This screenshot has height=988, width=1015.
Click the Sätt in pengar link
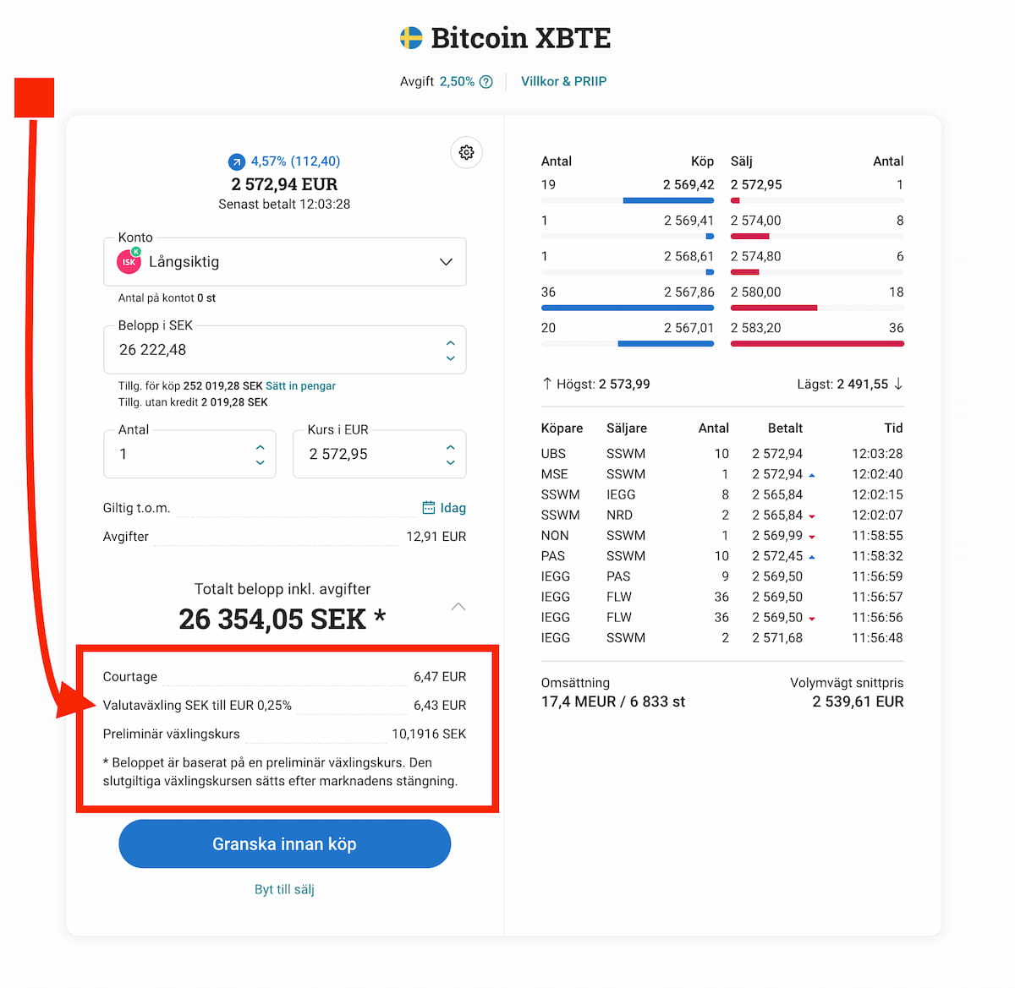pyautogui.click(x=300, y=385)
